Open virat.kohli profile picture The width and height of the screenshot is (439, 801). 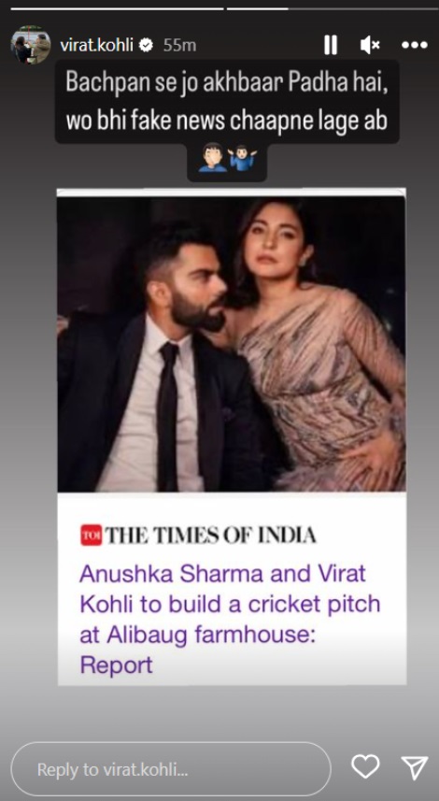31,45
